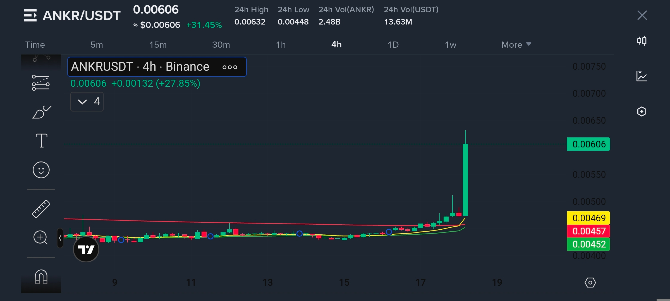Switch to the 15m timeframe

click(158, 45)
